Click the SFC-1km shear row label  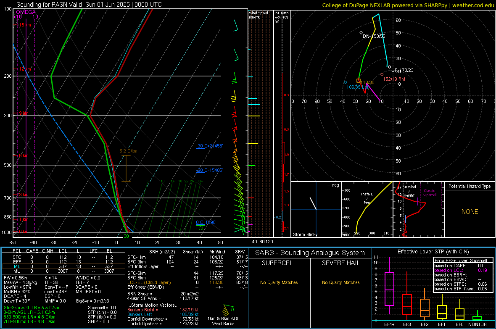tap(136, 257)
